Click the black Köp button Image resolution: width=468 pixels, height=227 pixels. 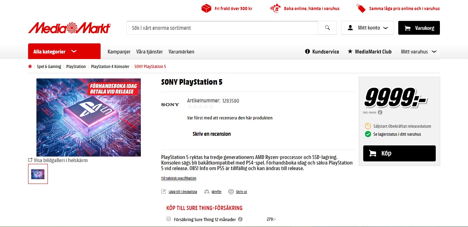tap(399, 153)
